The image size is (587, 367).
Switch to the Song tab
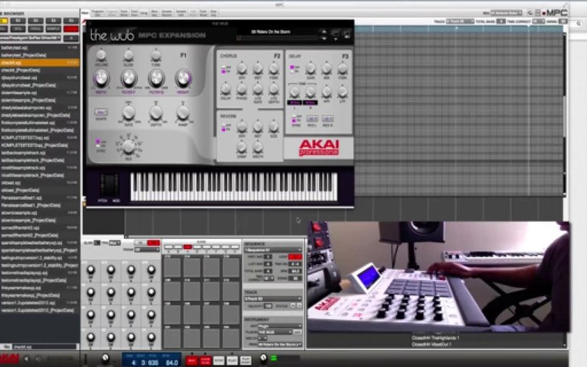pyautogui.click(x=144, y=13)
